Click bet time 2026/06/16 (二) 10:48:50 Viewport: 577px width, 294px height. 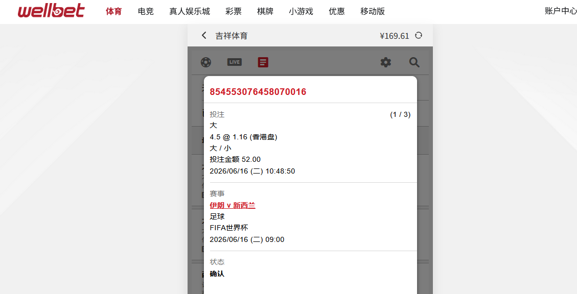252,171
